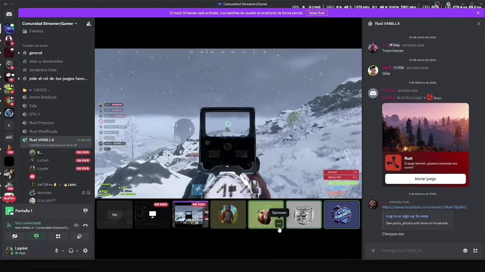Toggle screen sharing green monitor button
This screenshot has height=272, width=485.
click(x=36, y=236)
